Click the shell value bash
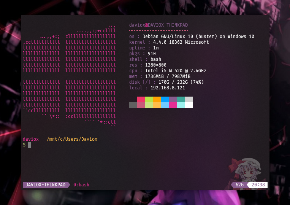 point(156,59)
